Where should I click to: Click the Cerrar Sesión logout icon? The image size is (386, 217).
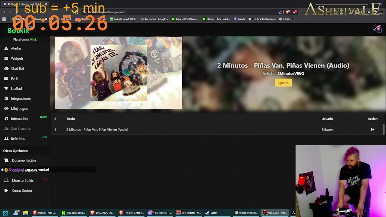pyautogui.click(x=6, y=190)
